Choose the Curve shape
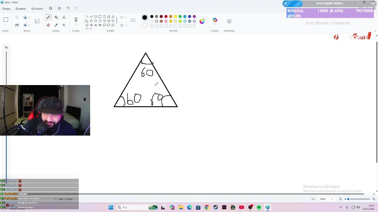 (91, 16)
